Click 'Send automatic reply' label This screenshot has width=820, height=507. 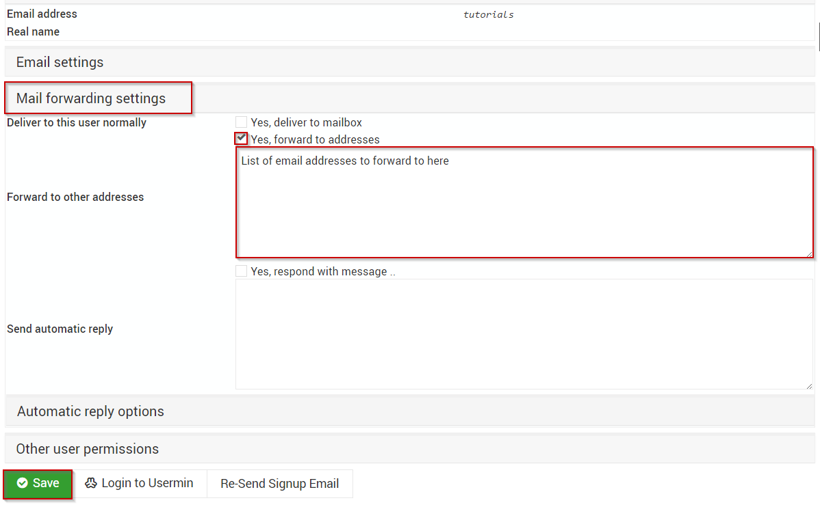pos(60,329)
